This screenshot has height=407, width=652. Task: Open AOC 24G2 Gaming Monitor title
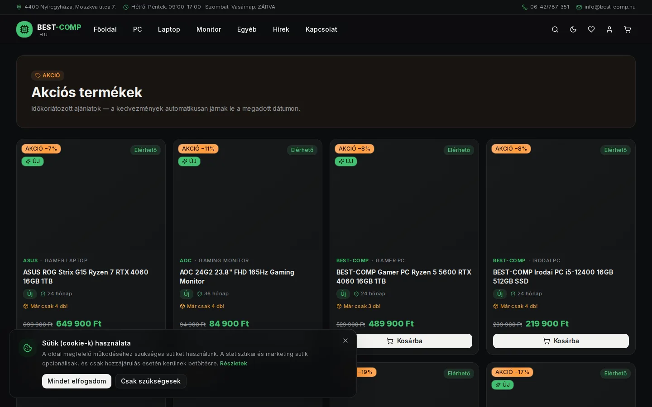237,277
